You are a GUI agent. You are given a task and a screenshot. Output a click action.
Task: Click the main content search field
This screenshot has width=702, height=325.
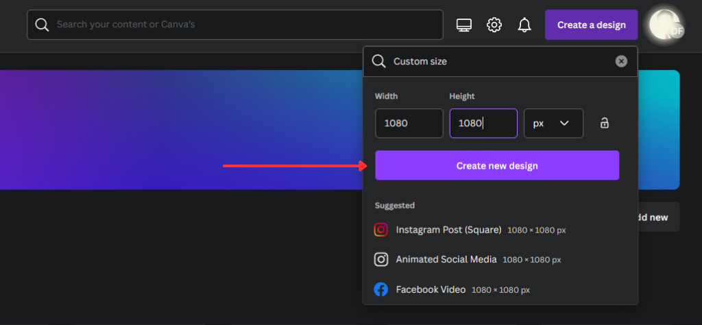[235, 25]
